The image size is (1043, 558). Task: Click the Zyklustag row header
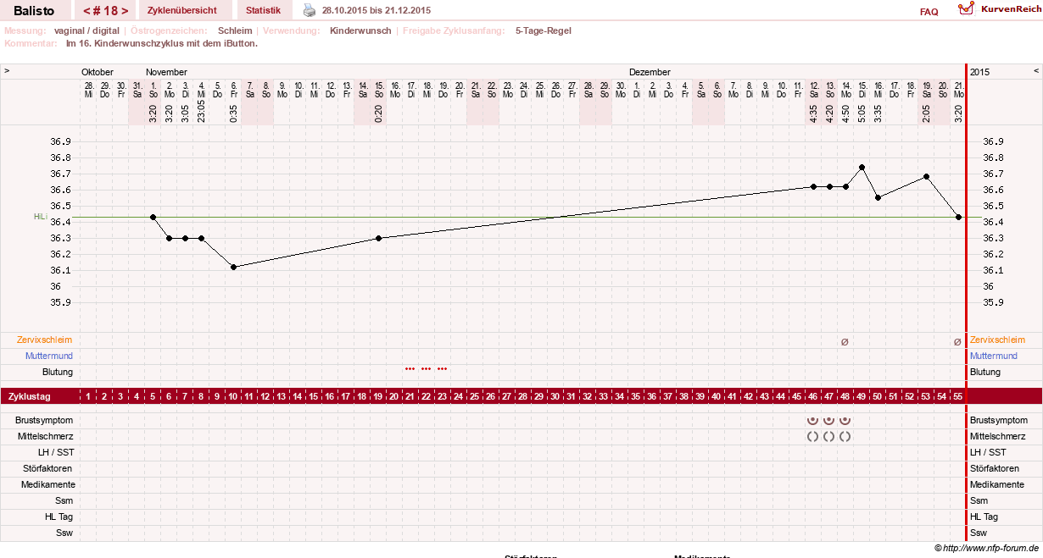coord(30,396)
